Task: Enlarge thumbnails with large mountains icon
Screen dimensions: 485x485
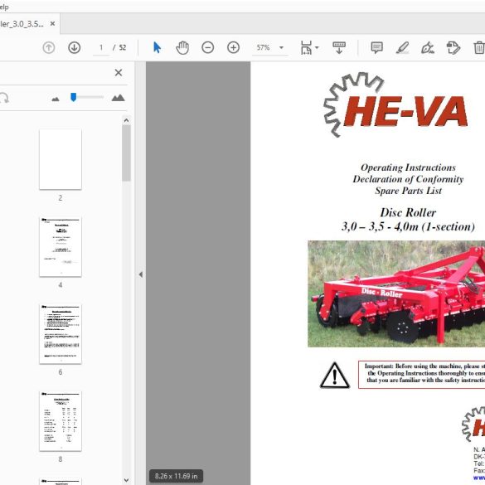Action: coord(119,98)
